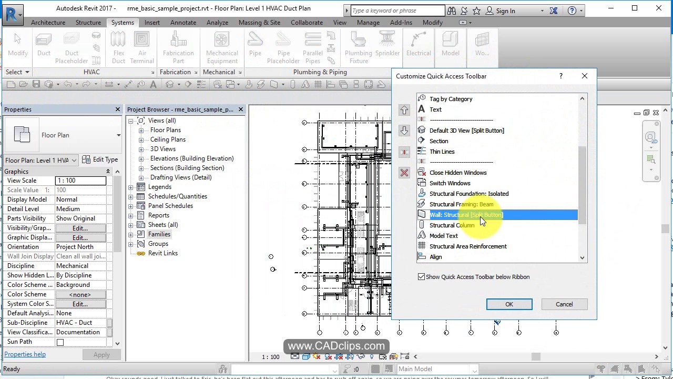Click the Move Up arrow in Customize dialog
Screen dimensions: 673x379
[404, 109]
